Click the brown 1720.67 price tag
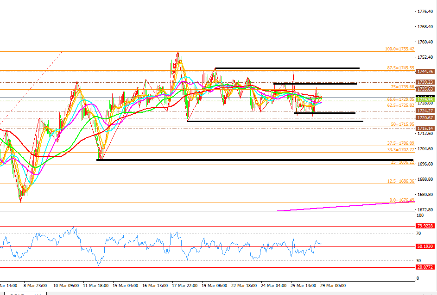437x295 pixels. (x=425, y=118)
